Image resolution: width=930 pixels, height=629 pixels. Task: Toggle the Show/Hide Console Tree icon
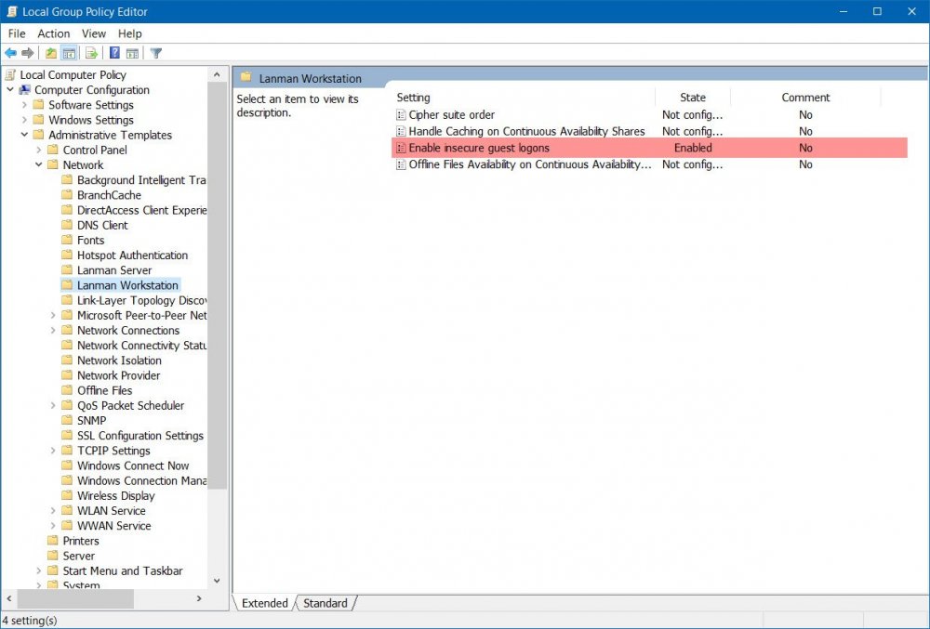click(x=69, y=53)
